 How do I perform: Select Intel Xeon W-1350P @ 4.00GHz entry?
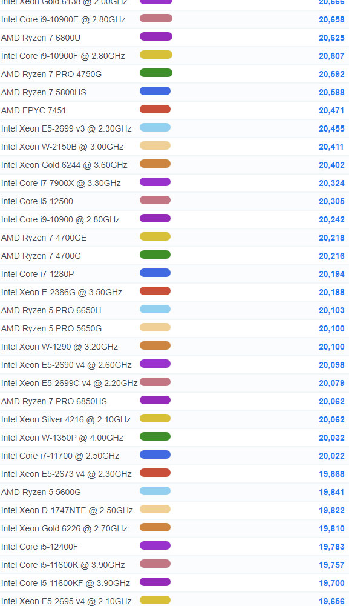[62, 437]
